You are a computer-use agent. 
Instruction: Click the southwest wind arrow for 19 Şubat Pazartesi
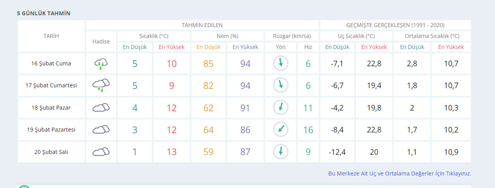point(280,130)
